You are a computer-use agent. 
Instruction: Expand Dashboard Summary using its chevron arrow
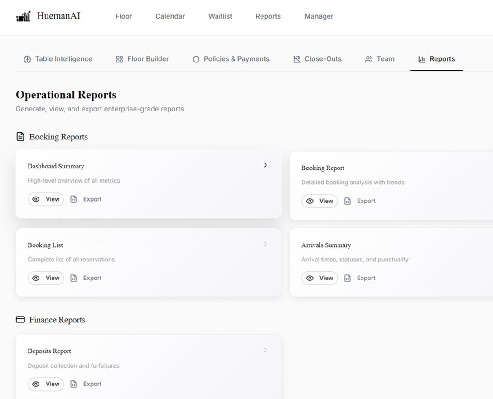266,165
